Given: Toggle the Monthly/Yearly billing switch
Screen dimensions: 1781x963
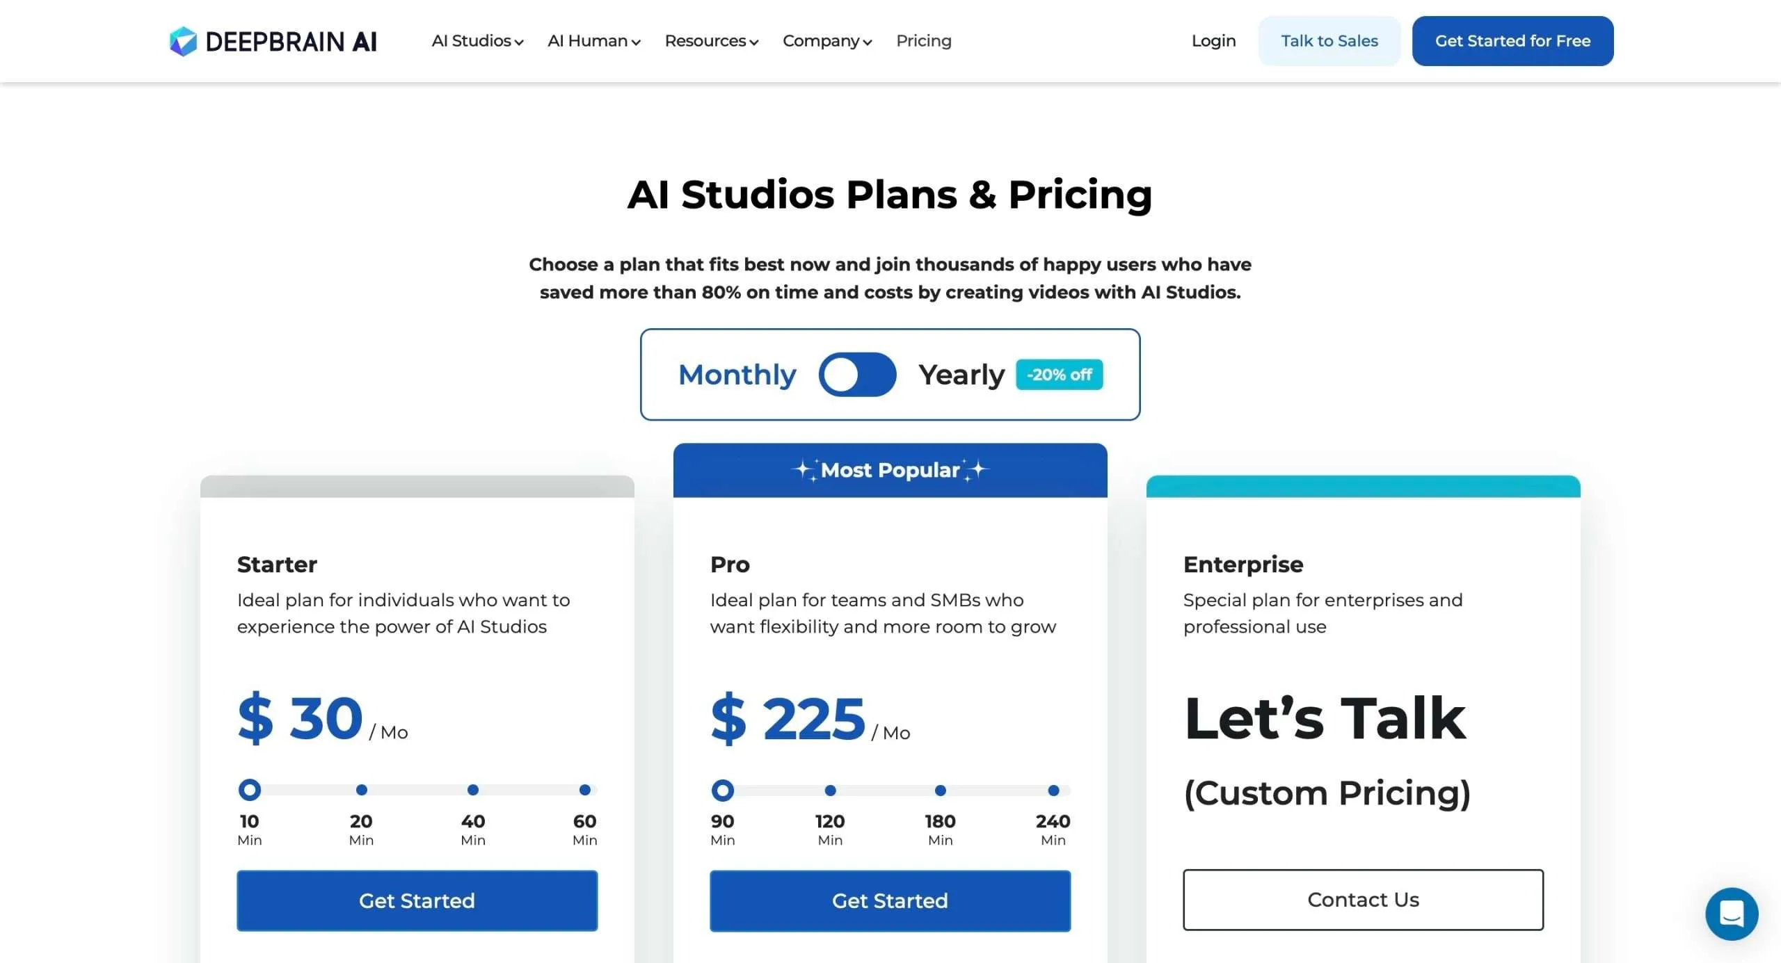Looking at the screenshot, I should [x=857, y=375].
